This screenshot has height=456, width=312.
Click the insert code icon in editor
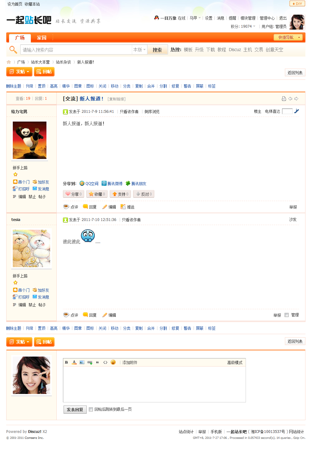[105, 362]
